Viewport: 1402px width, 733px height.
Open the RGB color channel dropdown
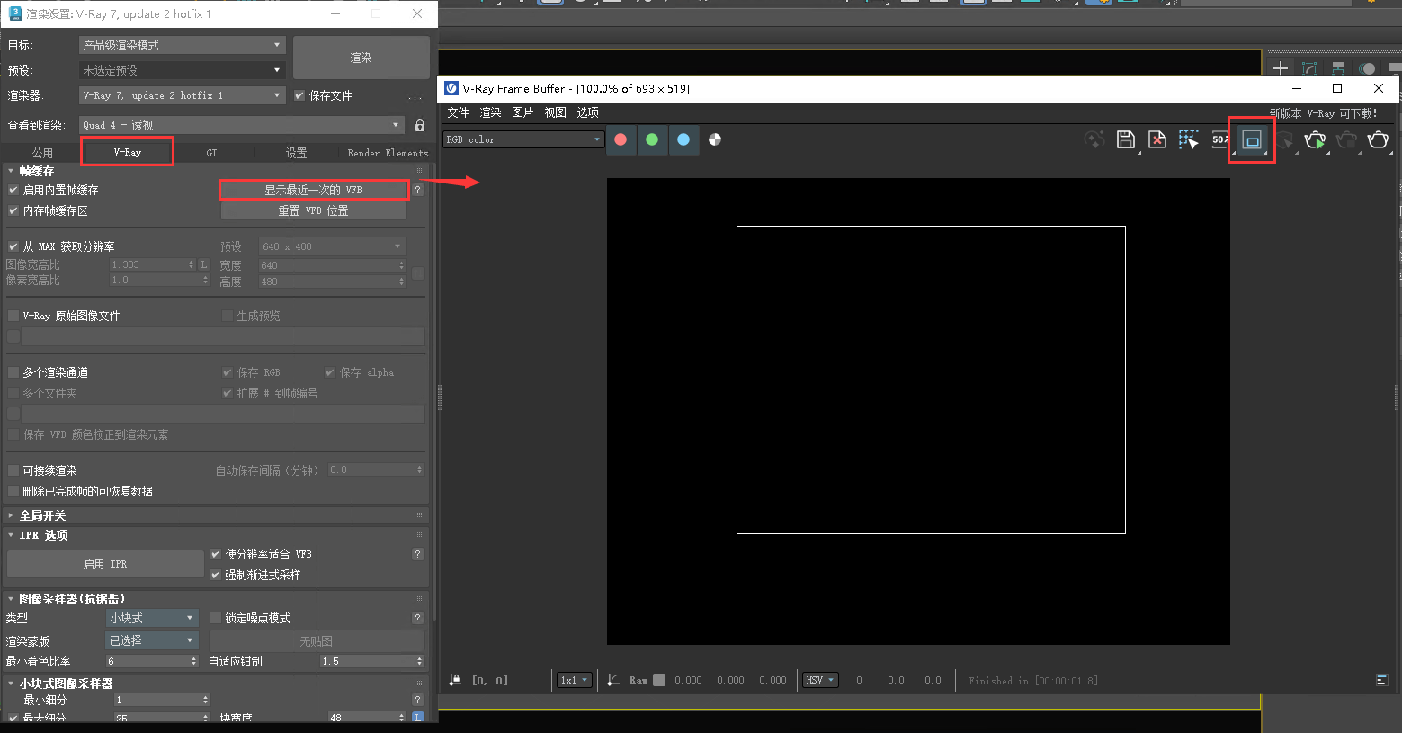523,139
